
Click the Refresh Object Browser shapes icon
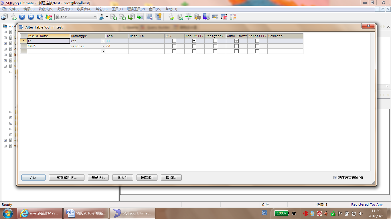49,17
